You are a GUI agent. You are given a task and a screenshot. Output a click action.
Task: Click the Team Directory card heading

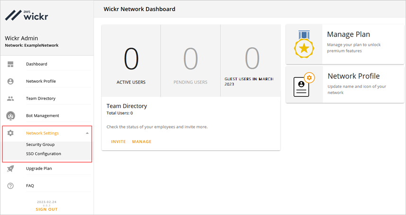point(126,106)
